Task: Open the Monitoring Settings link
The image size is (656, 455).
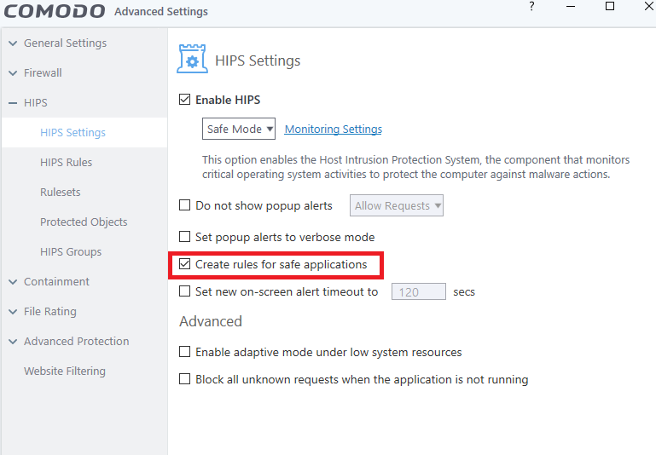Action: [x=333, y=130]
